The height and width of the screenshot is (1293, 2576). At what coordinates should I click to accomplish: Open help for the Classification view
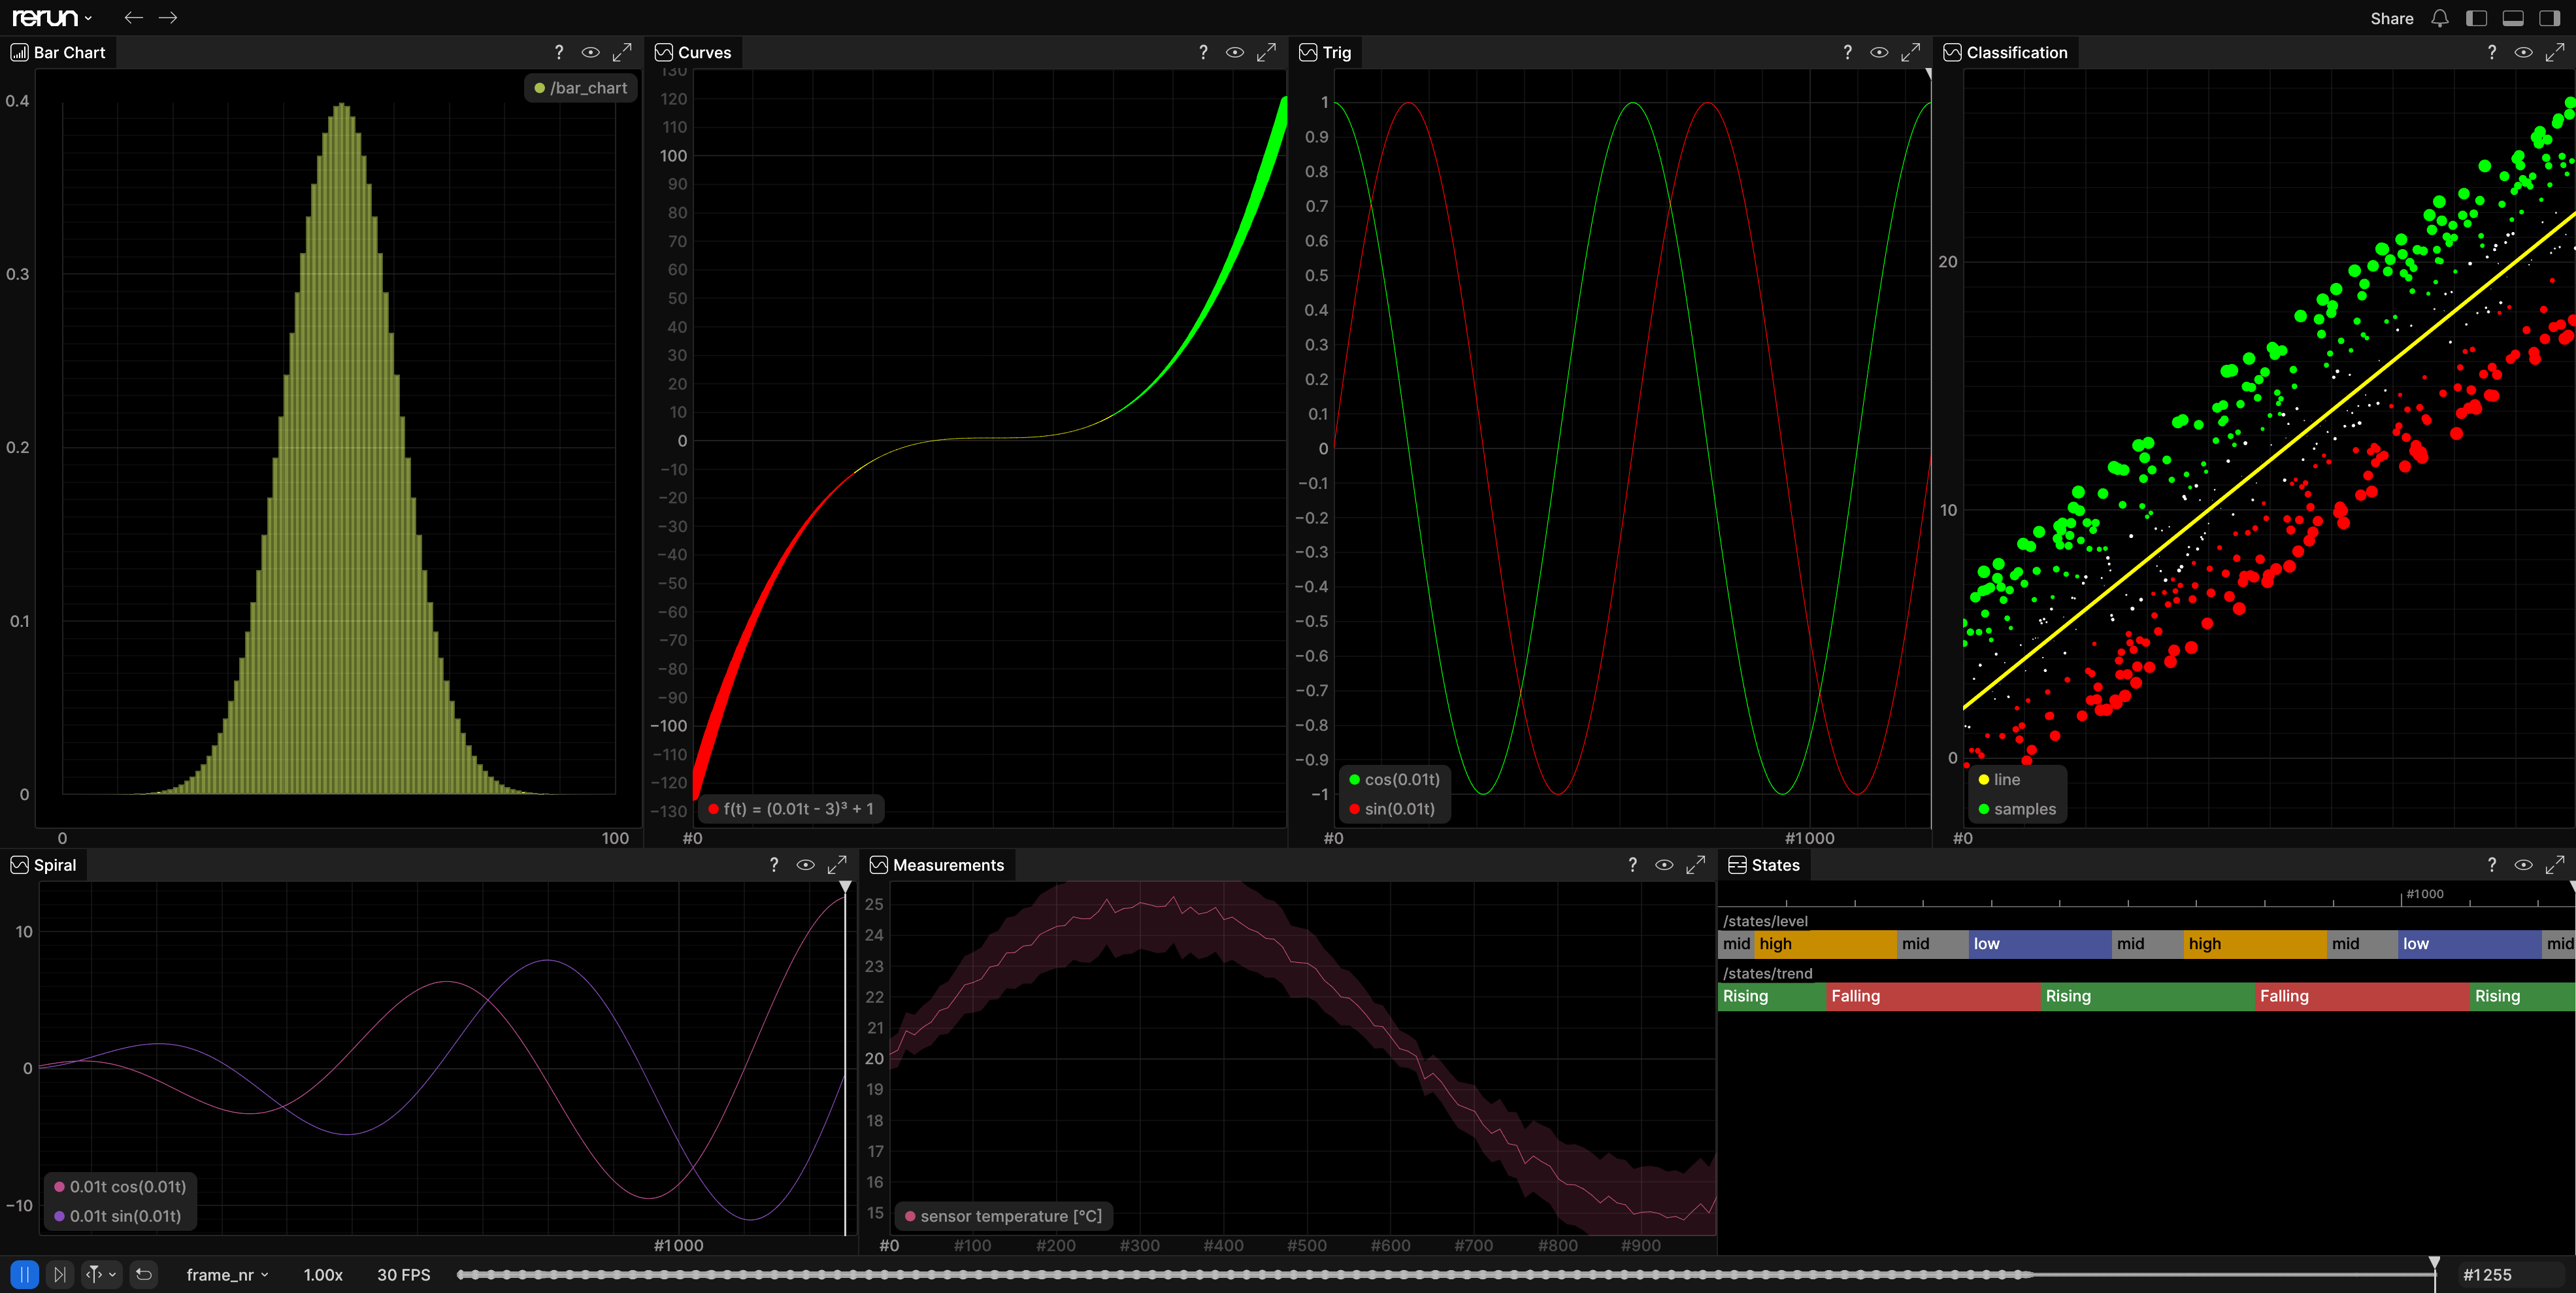(x=2491, y=52)
